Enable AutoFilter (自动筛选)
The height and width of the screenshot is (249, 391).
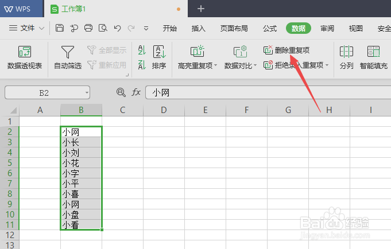(68, 57)
